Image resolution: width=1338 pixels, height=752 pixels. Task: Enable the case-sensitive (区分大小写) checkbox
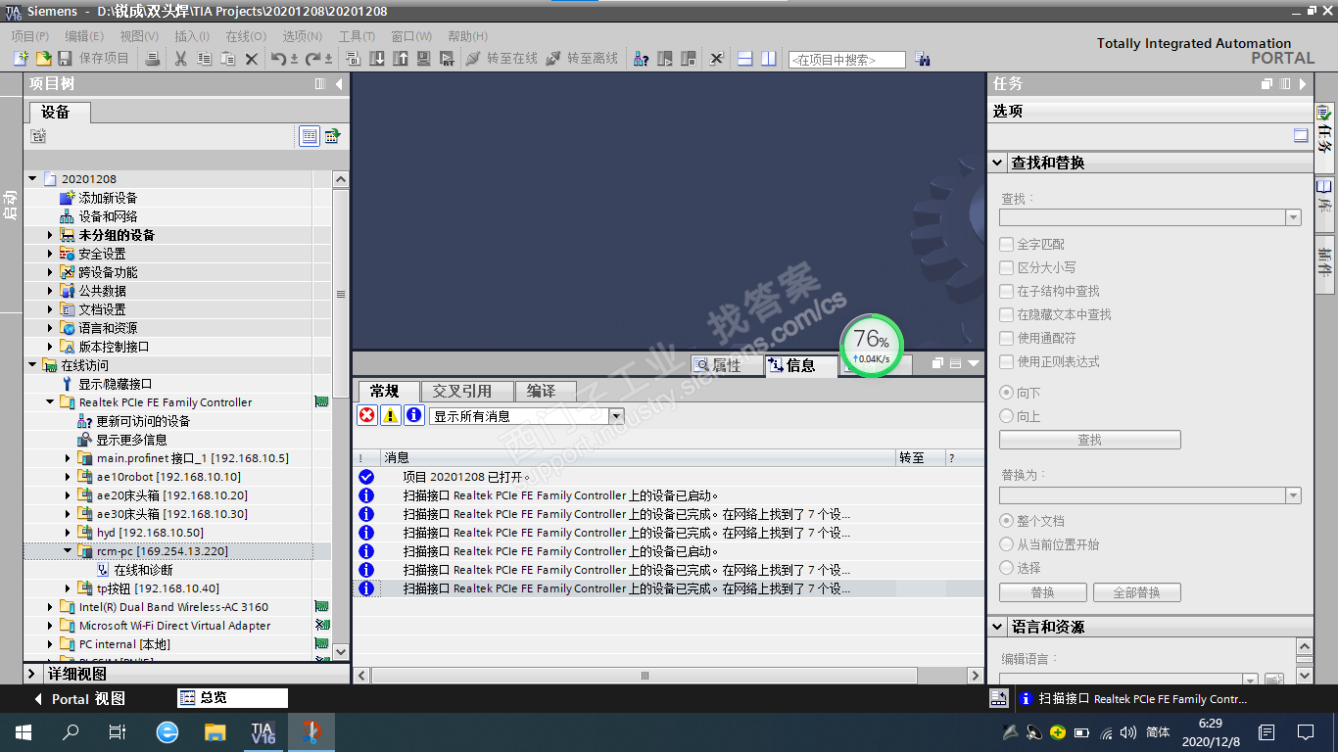pyautogui.click(x=1006, y=267)
